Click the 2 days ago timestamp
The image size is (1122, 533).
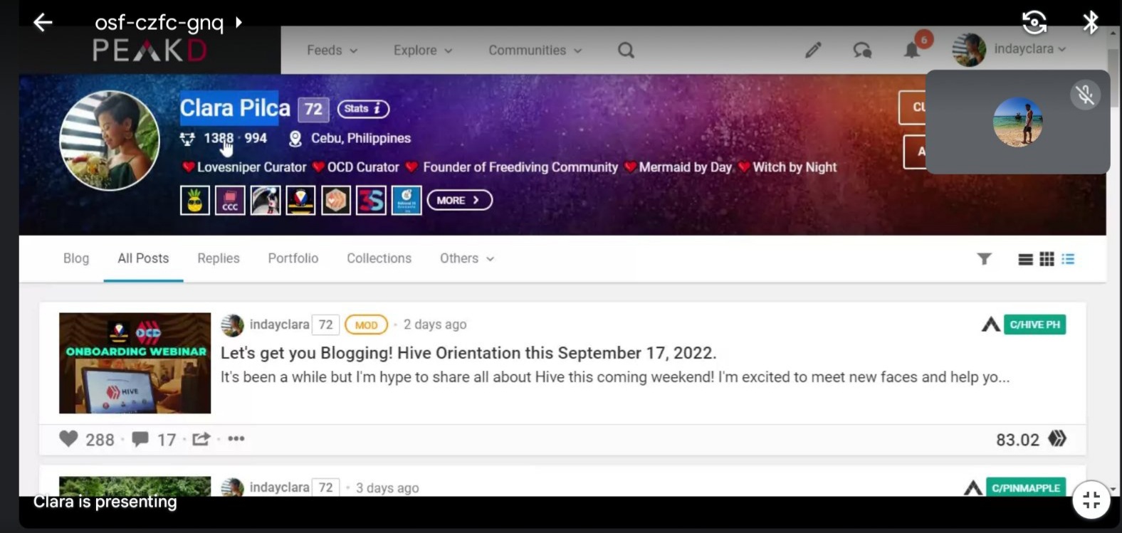pos(435,324)
